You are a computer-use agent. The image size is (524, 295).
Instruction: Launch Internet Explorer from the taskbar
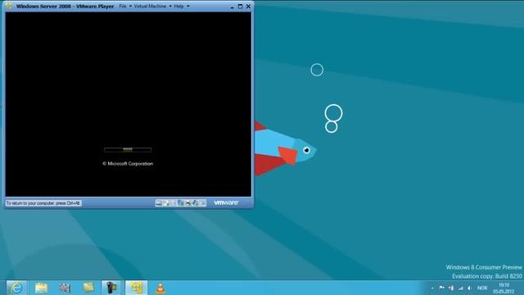tap(16, 288)
